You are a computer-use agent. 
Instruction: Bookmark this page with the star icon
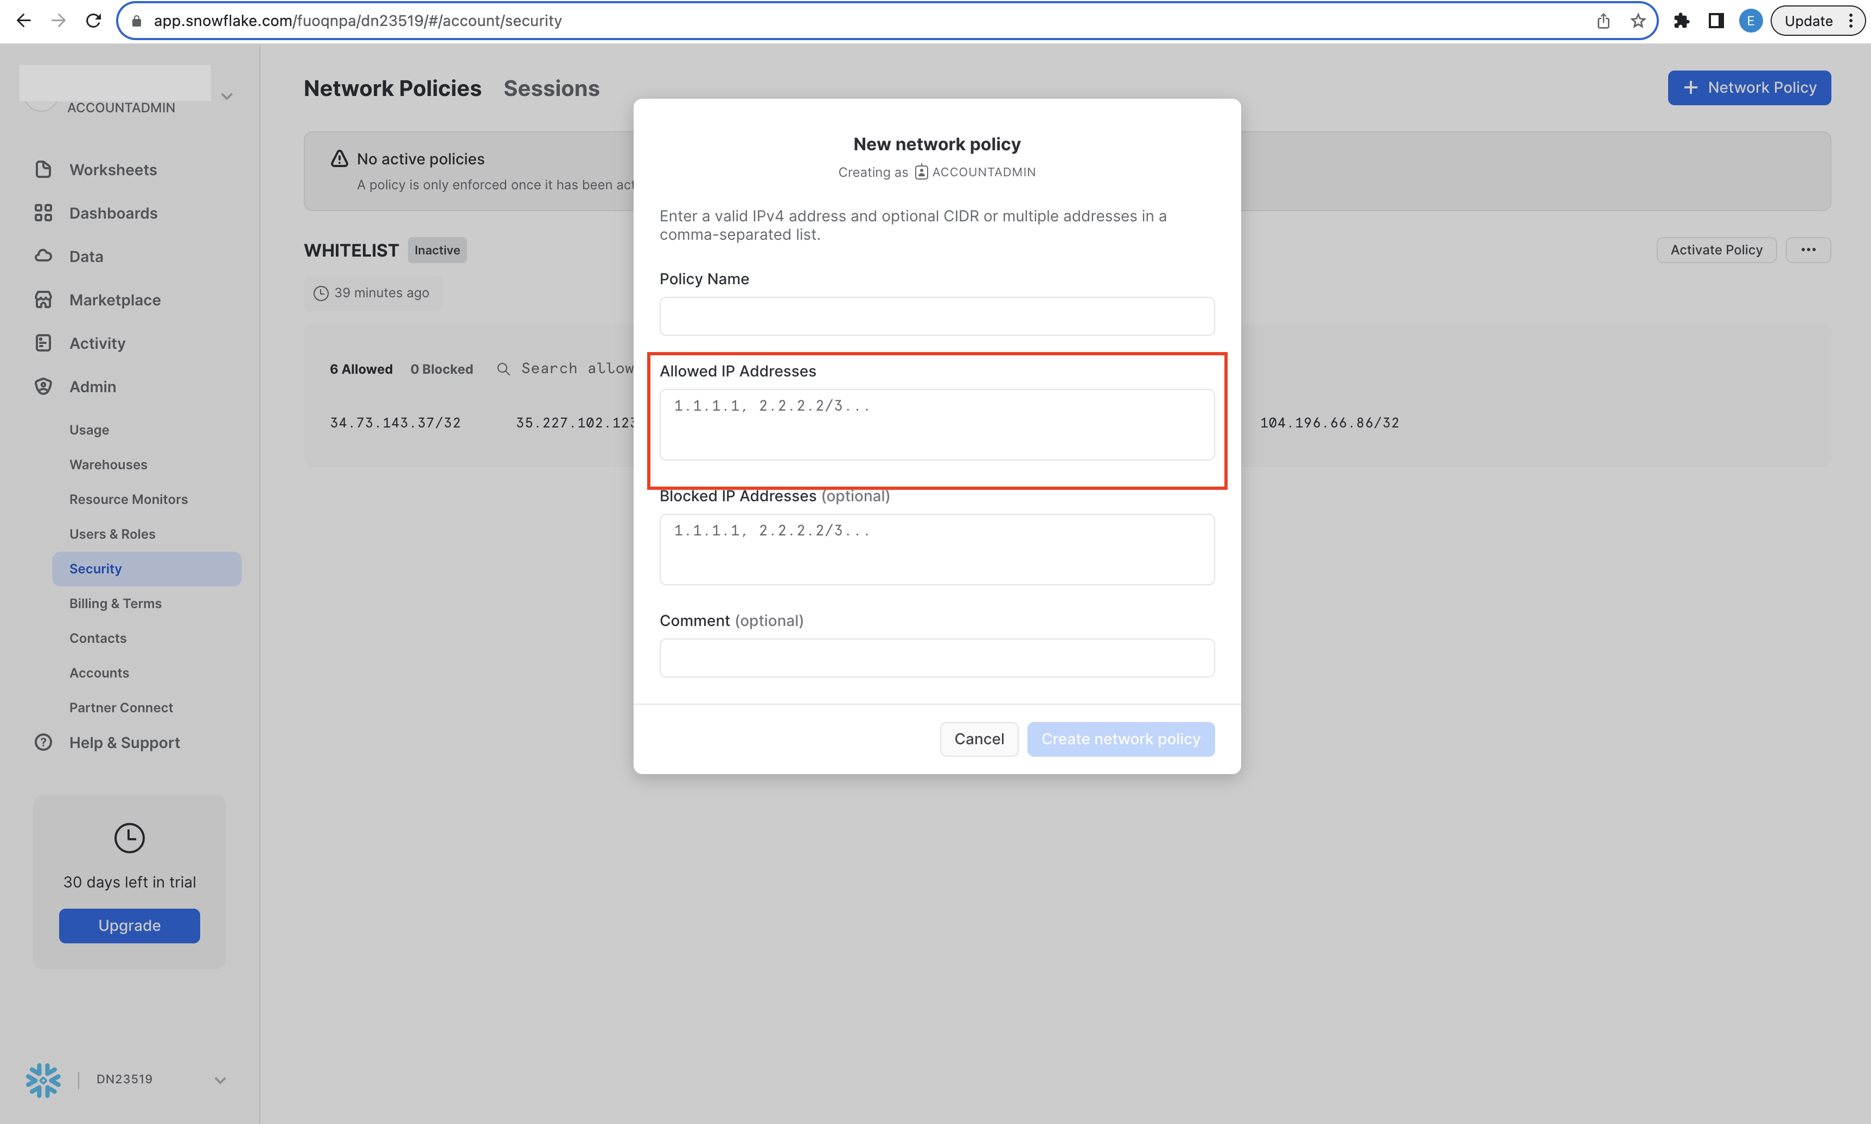[x=1638, y=21]
